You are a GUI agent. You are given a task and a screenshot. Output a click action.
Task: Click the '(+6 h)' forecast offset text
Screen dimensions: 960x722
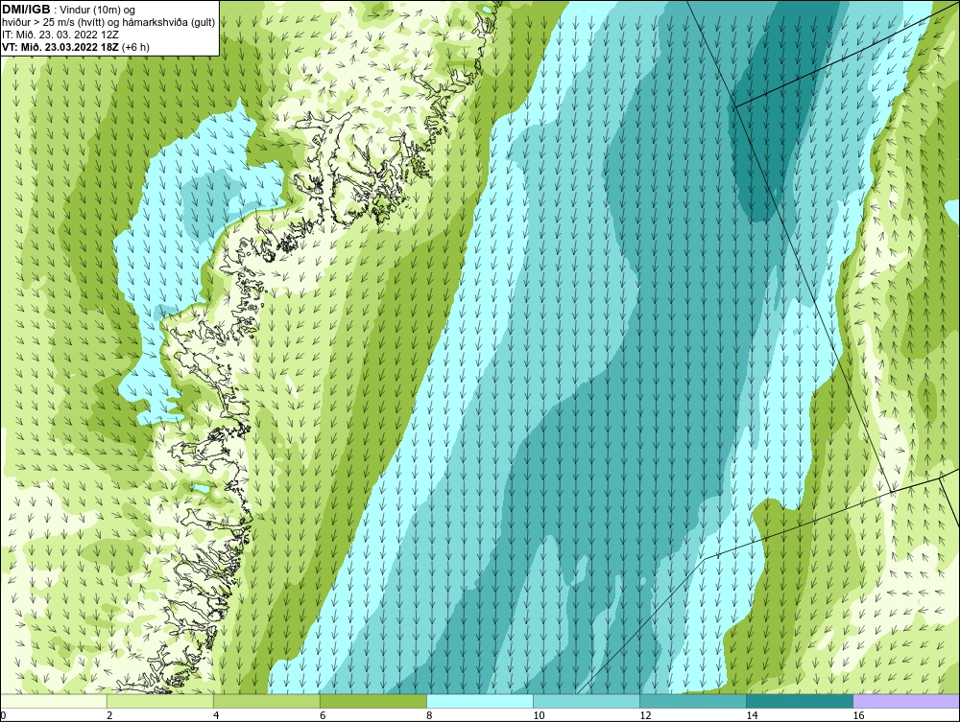coord(136,46)
